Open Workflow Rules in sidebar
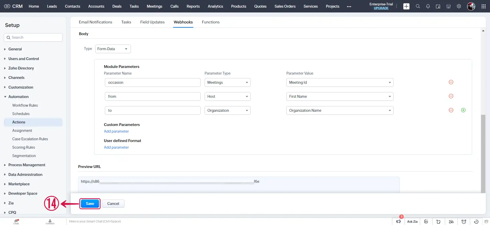 (x=25, y=105)
